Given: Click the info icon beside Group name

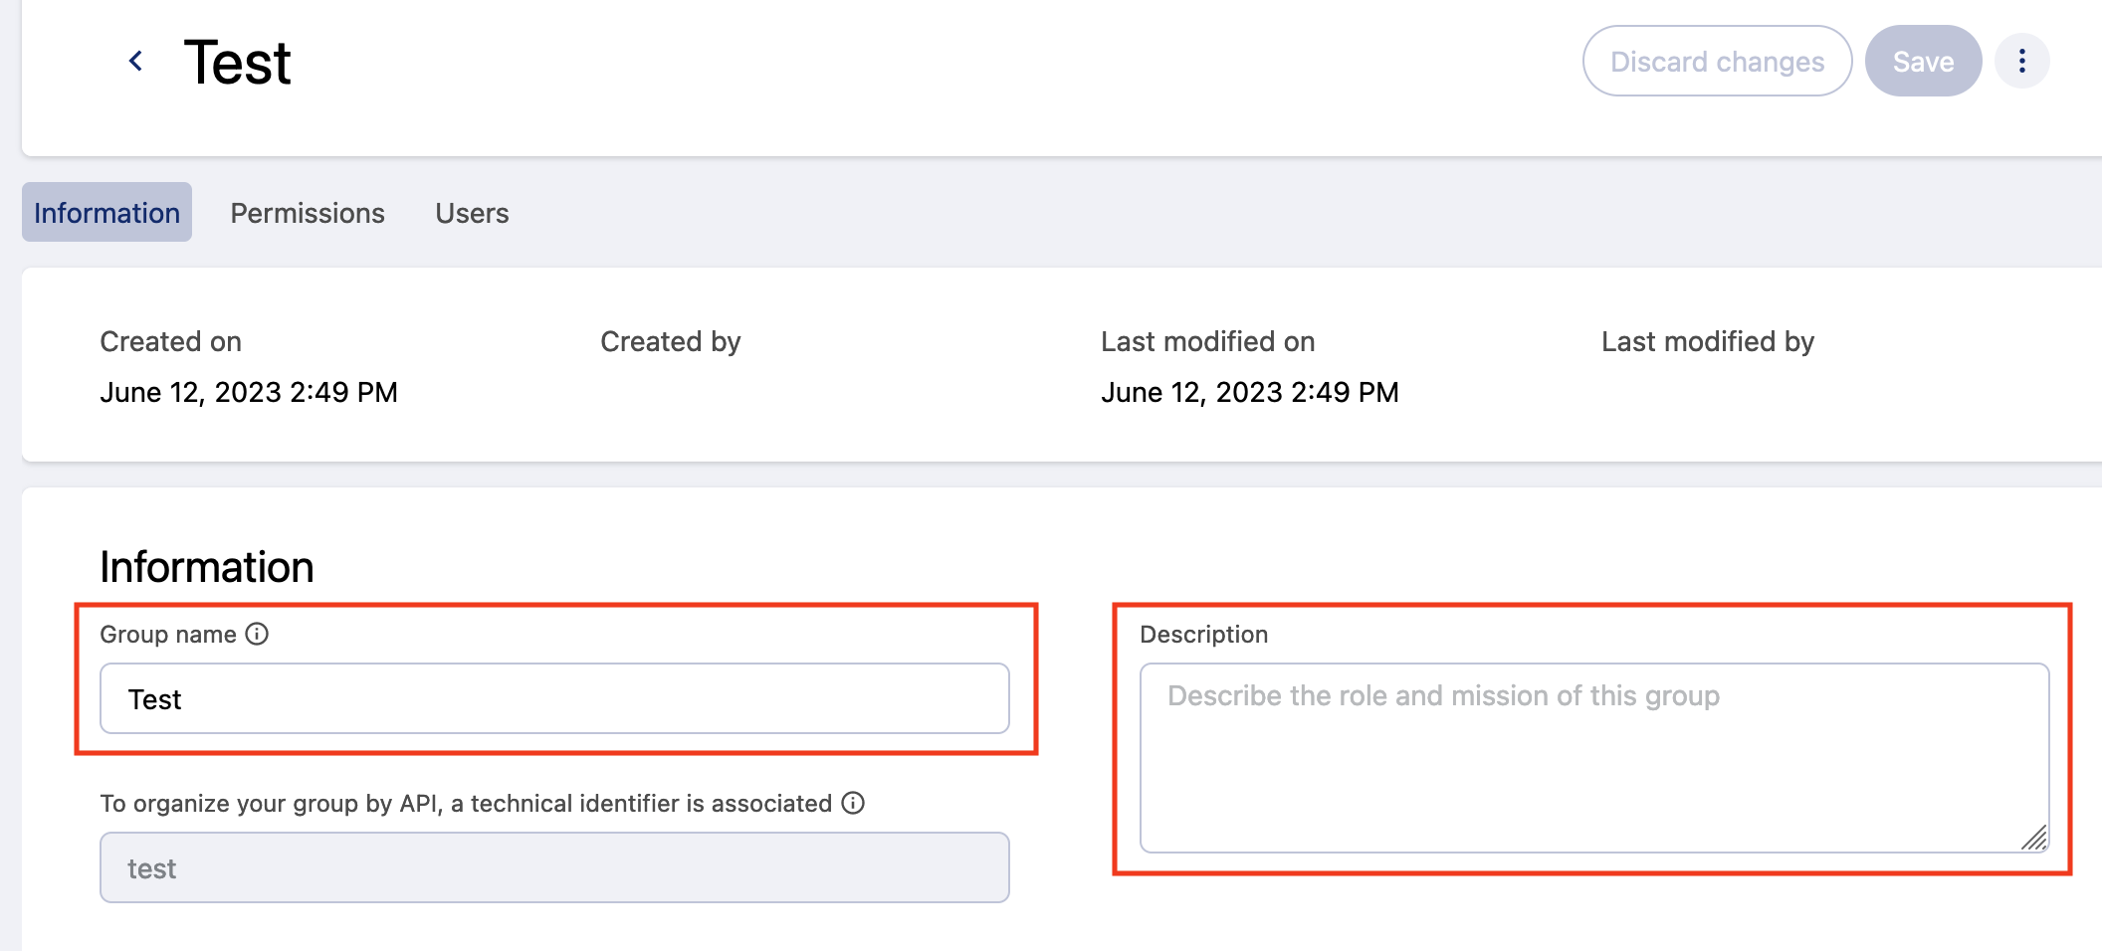Looking at the screenshot, I should point(257,634).
